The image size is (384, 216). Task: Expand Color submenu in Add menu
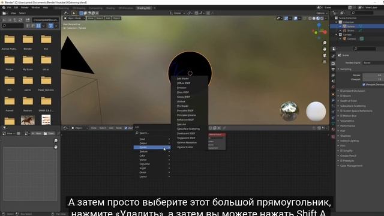click(152, 156)
